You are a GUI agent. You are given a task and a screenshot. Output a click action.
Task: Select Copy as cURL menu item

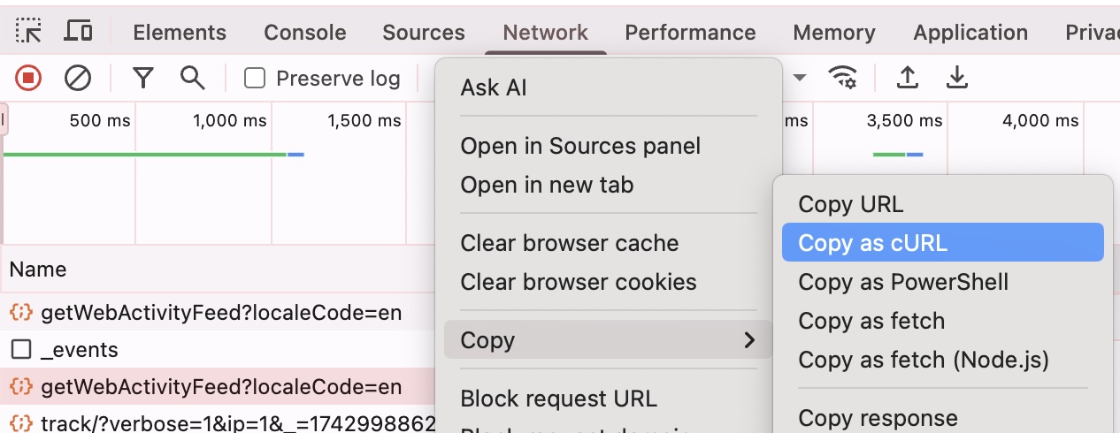[942, 243]
